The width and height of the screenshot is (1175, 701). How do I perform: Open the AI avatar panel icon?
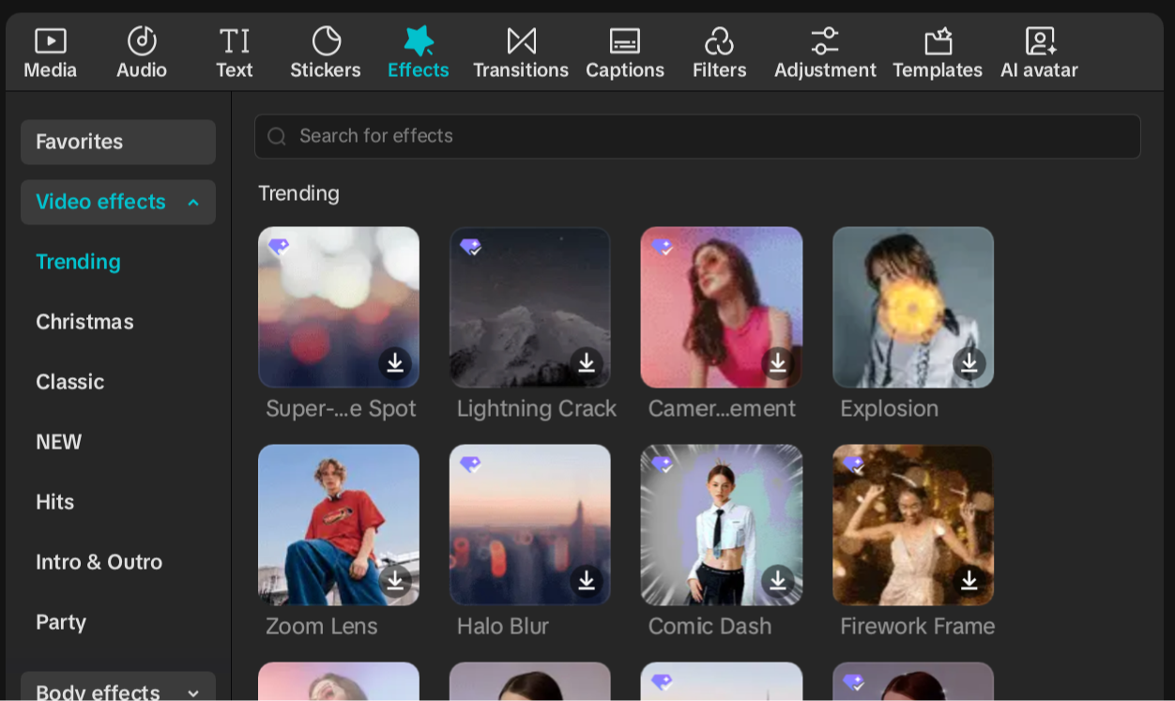pyautogui.click(x=1039, y=41)
